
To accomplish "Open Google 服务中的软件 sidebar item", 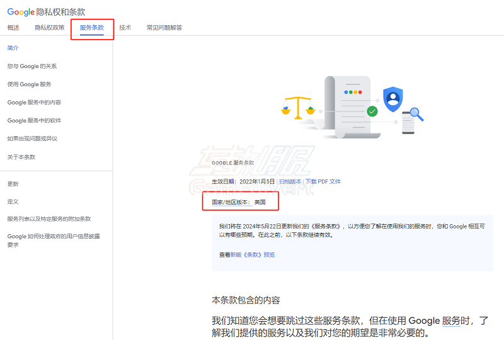I will [34, 120].
